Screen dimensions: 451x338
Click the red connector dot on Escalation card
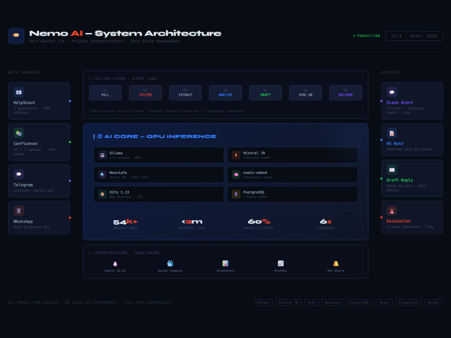[382, 218]
